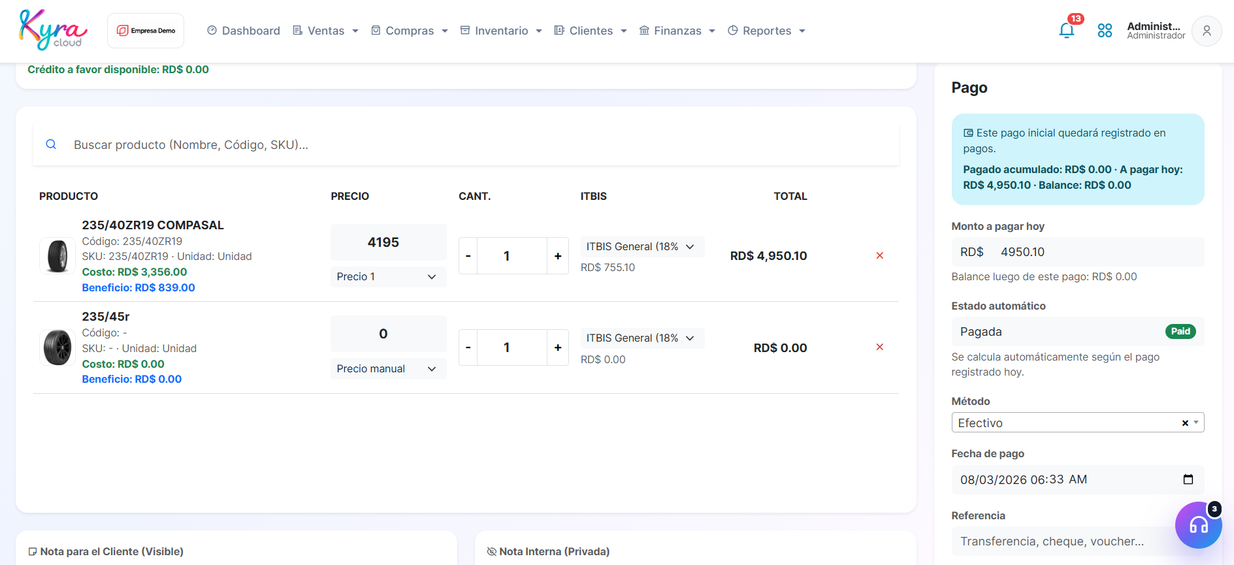Open the Ventas menu
Image resolution: width=1234 pixels, height=565 pixels.
[x=325, y=31]
